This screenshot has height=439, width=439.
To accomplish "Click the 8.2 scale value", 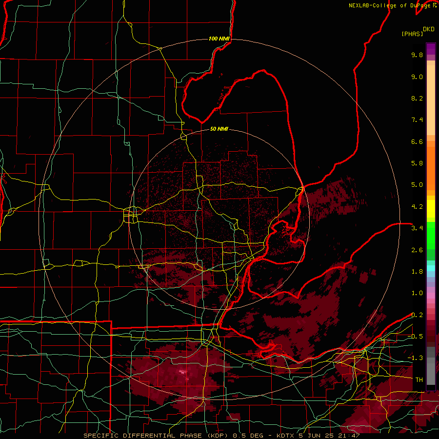I will point(417,98).
